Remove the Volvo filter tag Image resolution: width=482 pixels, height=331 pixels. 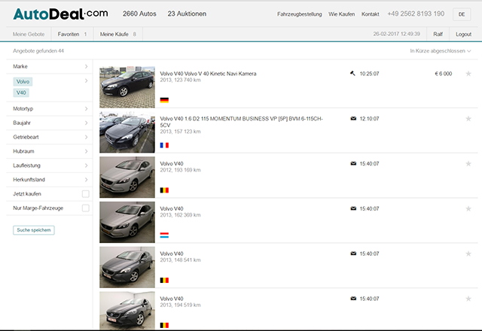pyautogui.click(x=23, y=82)
